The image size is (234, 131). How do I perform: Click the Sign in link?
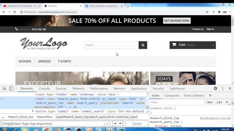pyautogui.click(x=211, y=29)
